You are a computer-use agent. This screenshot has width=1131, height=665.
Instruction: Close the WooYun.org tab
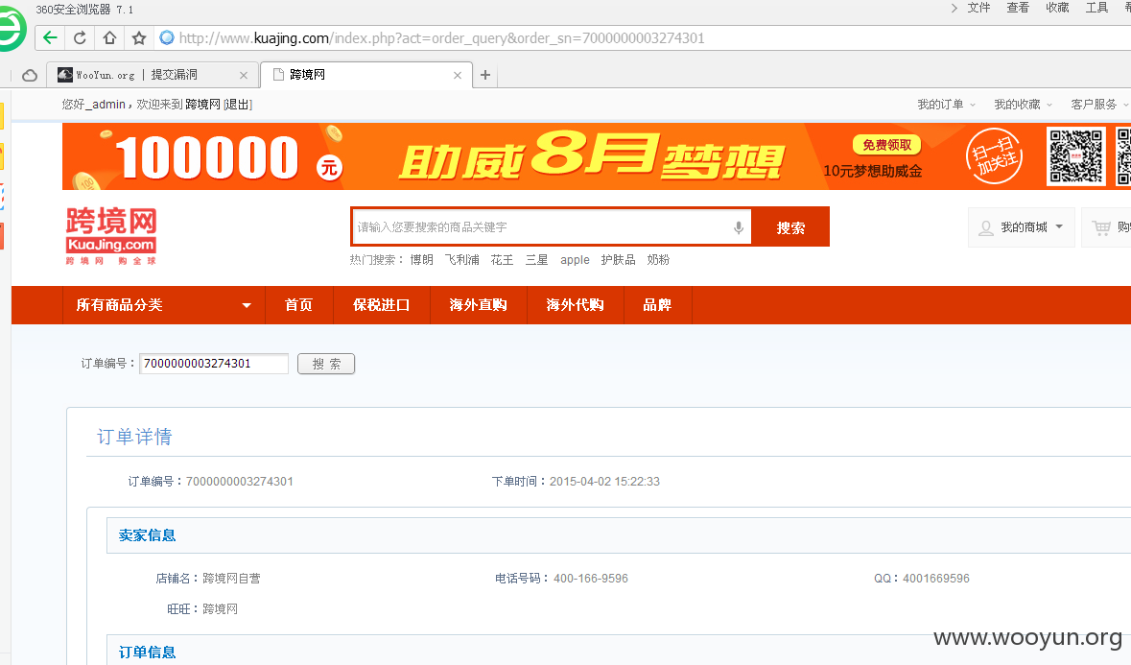pyautogui.click(x=243, y=75)
